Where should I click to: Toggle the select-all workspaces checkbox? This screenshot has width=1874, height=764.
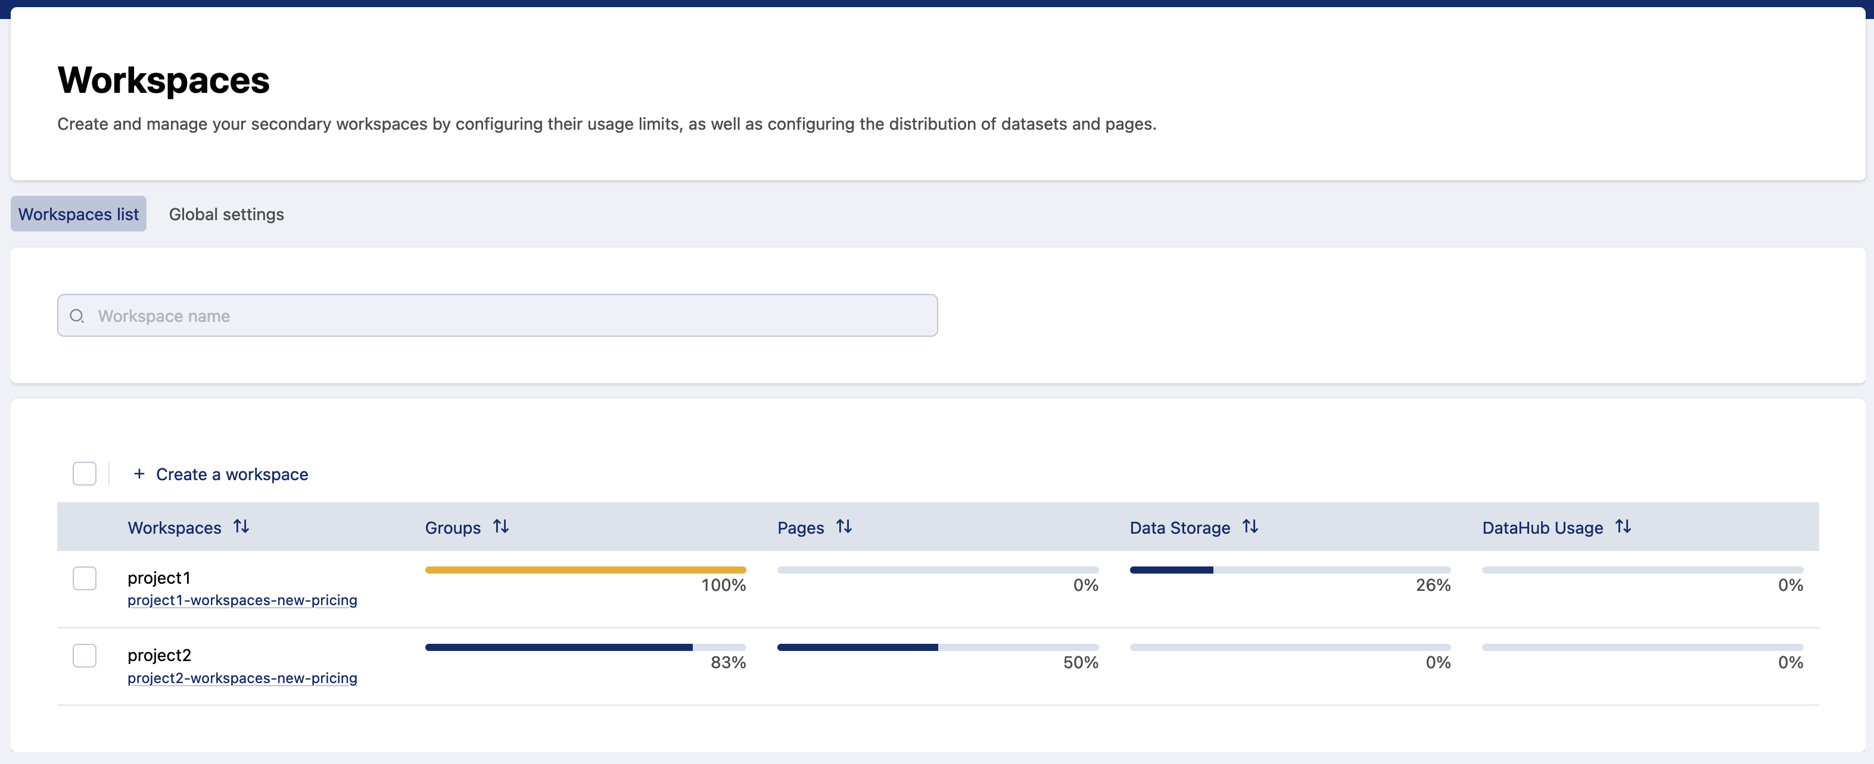tap(85, 474)
